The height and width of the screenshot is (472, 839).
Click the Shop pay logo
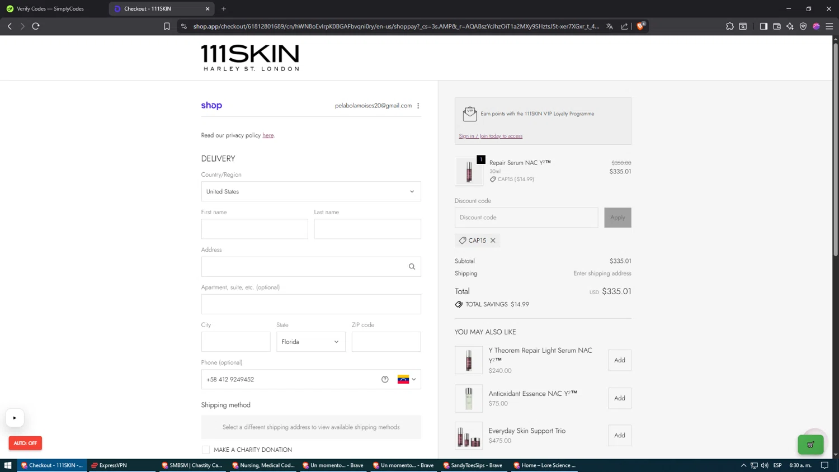click(211, 105)
